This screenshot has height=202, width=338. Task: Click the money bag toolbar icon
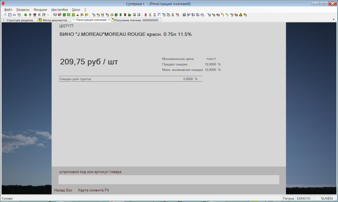pos(241,15)
